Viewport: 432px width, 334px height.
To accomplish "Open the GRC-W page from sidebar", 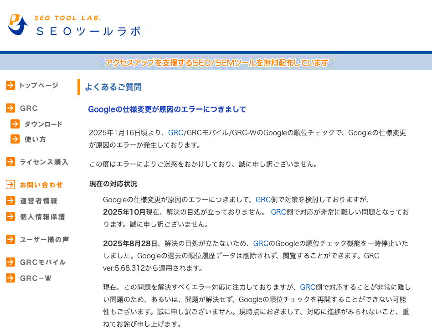I will pos(35,278).
